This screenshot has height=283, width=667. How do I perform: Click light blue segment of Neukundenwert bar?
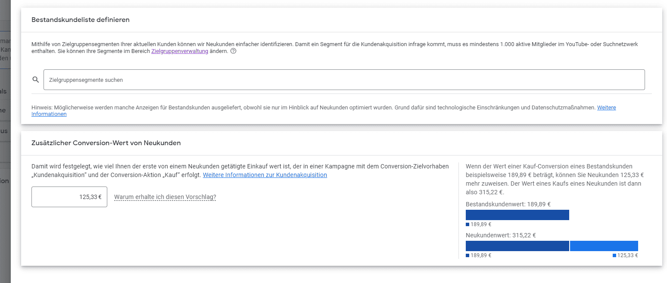pyautogui.click(x=604, y=246)
